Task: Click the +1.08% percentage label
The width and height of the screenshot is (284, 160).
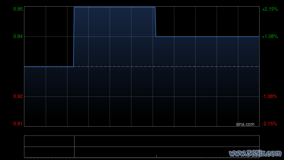Action: (x=270, y=36)
